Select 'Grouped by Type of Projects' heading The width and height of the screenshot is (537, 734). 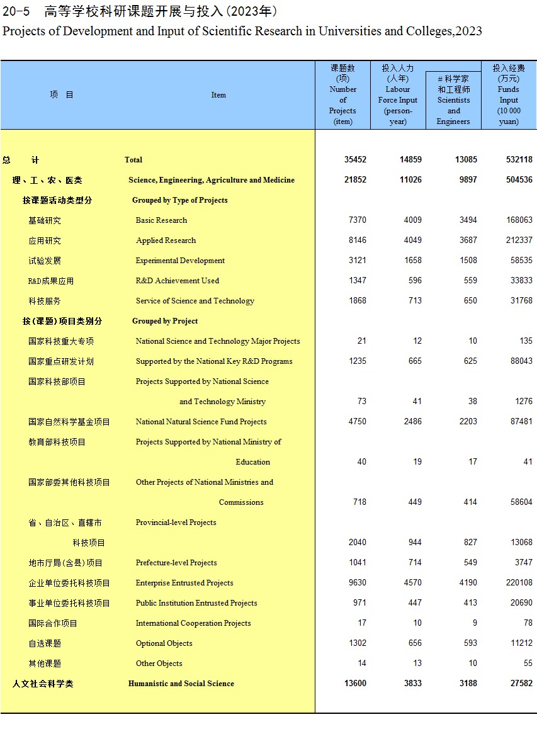pos(180,200)
